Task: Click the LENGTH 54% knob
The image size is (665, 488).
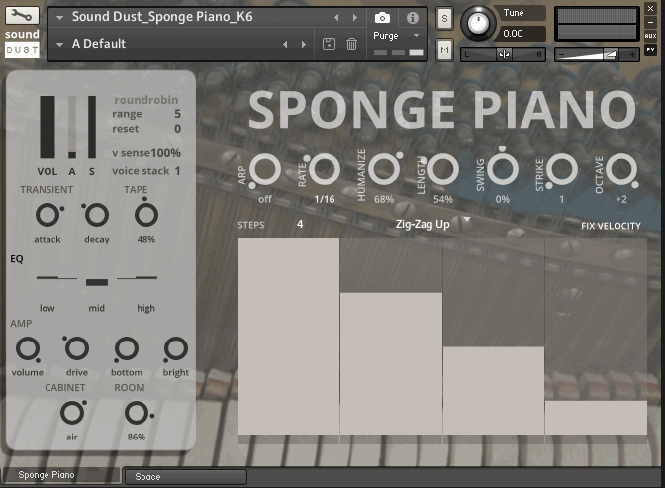Action: [x=442, y=169]
